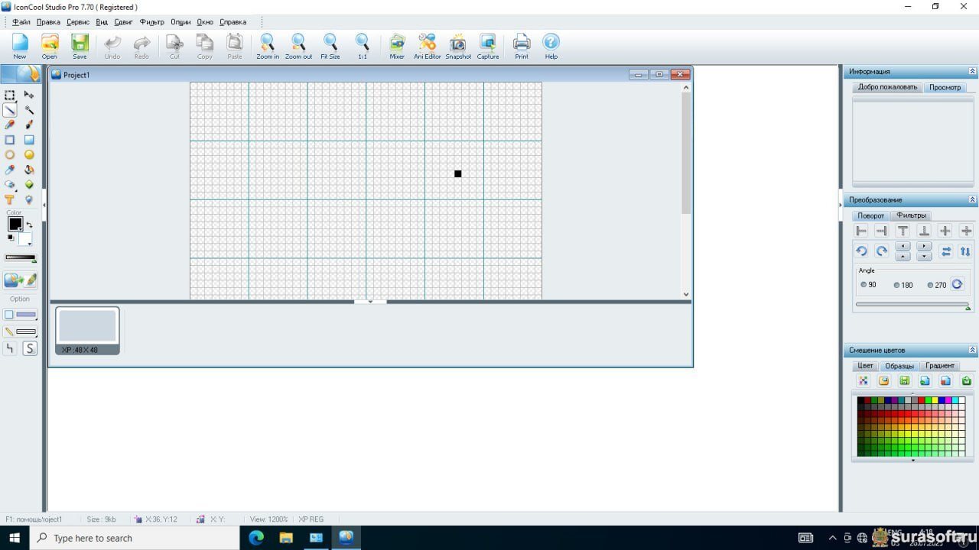Select the Text tool
979x550 pixels.
click(10, 199)
